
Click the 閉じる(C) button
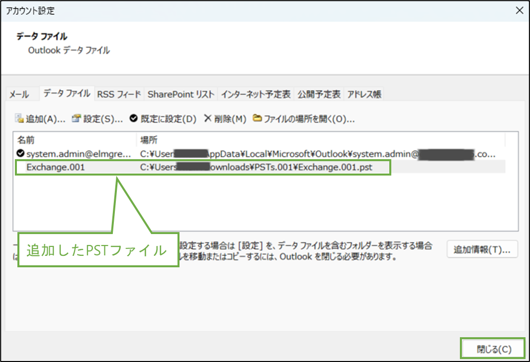pyautogui.click(x=494, y=349)
